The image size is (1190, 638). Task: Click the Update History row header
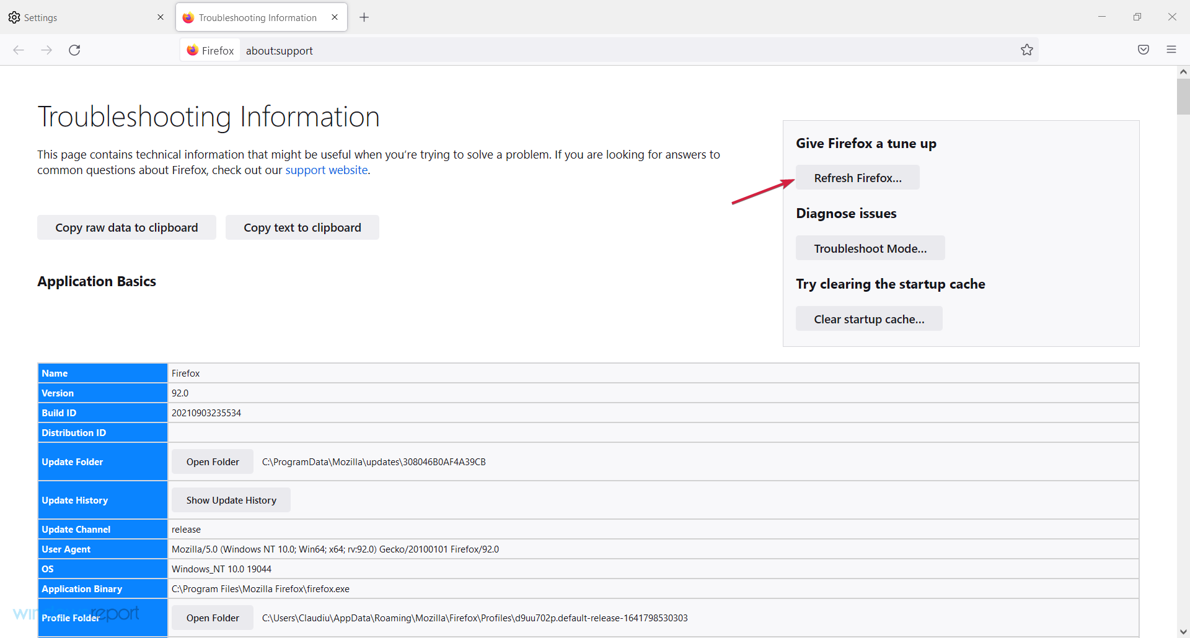(x=103, y=500)
